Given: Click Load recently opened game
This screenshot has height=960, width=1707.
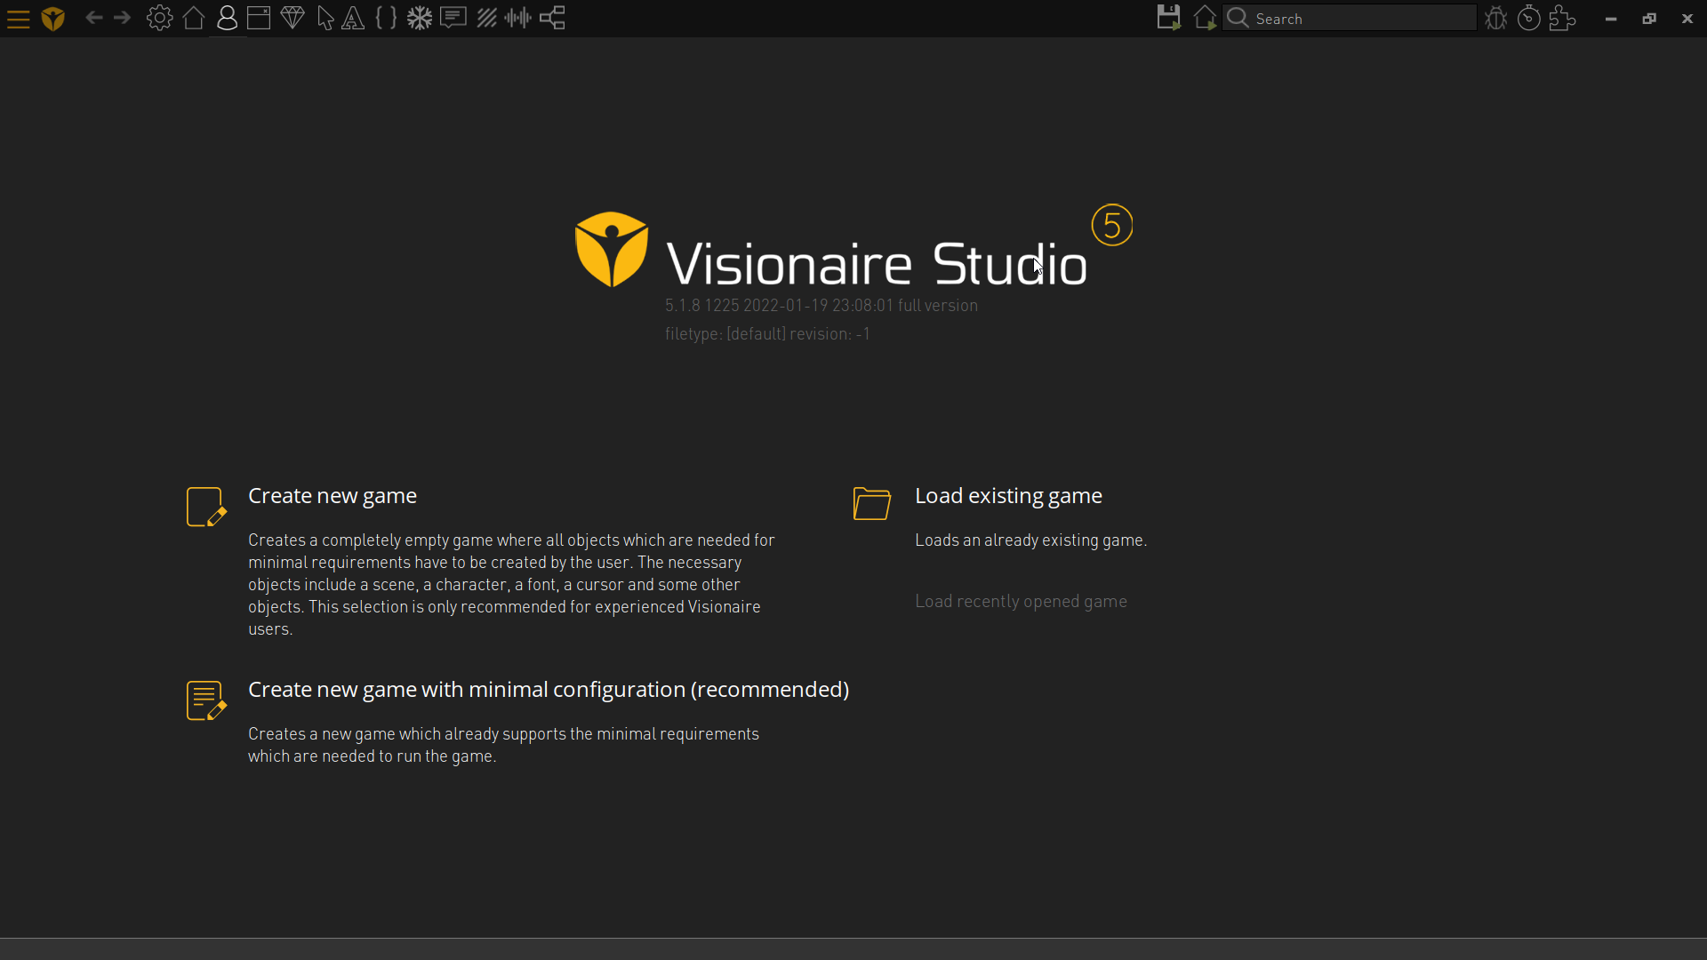Looking at the screenshot, I should tap(1021, 602).
